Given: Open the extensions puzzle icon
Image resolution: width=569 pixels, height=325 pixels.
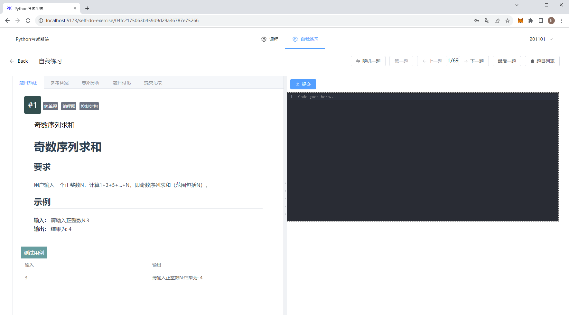Looking at the screenshot, I should [531, 21].
